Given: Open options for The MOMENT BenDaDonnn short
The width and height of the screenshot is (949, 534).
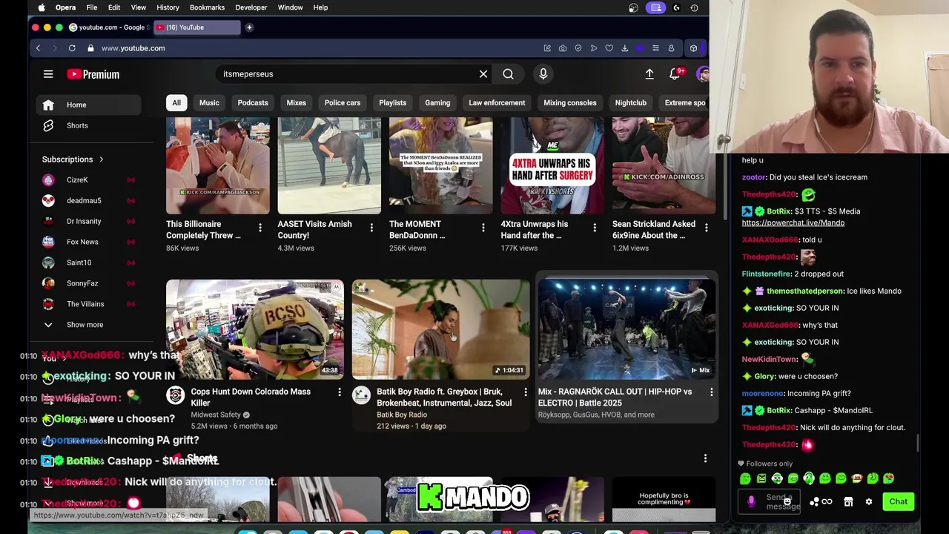Looking at the screenshot, I should click(483, 228).
